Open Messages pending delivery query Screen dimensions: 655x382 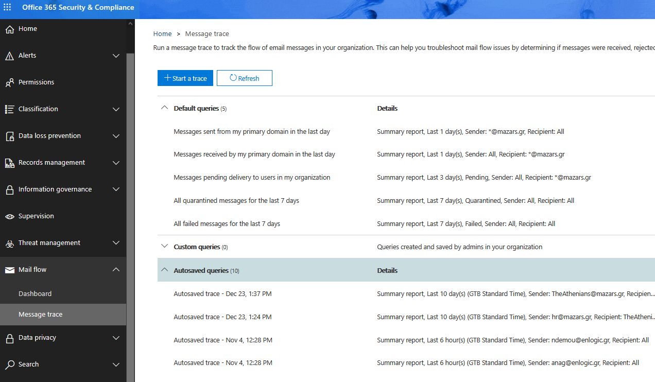pos(252,178)
